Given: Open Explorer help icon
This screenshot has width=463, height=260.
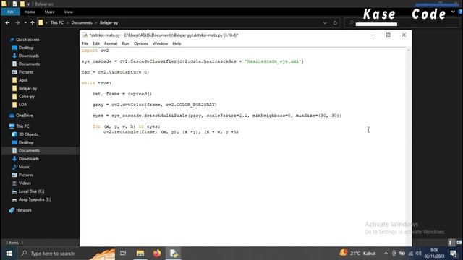Looking at the screenshot, I should 460,12.
